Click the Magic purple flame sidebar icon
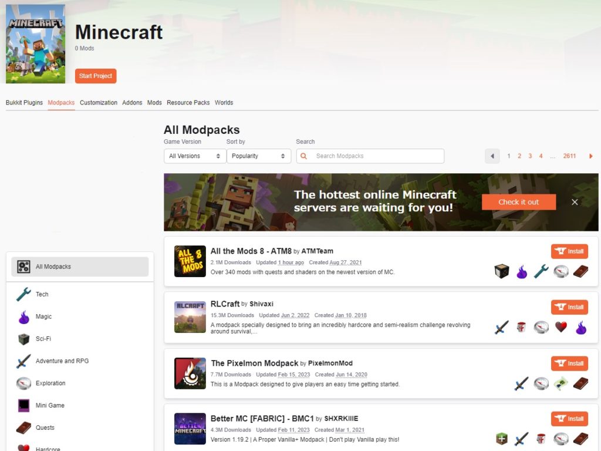The height and width of the screenshot is (451, 601). (23, 317)
